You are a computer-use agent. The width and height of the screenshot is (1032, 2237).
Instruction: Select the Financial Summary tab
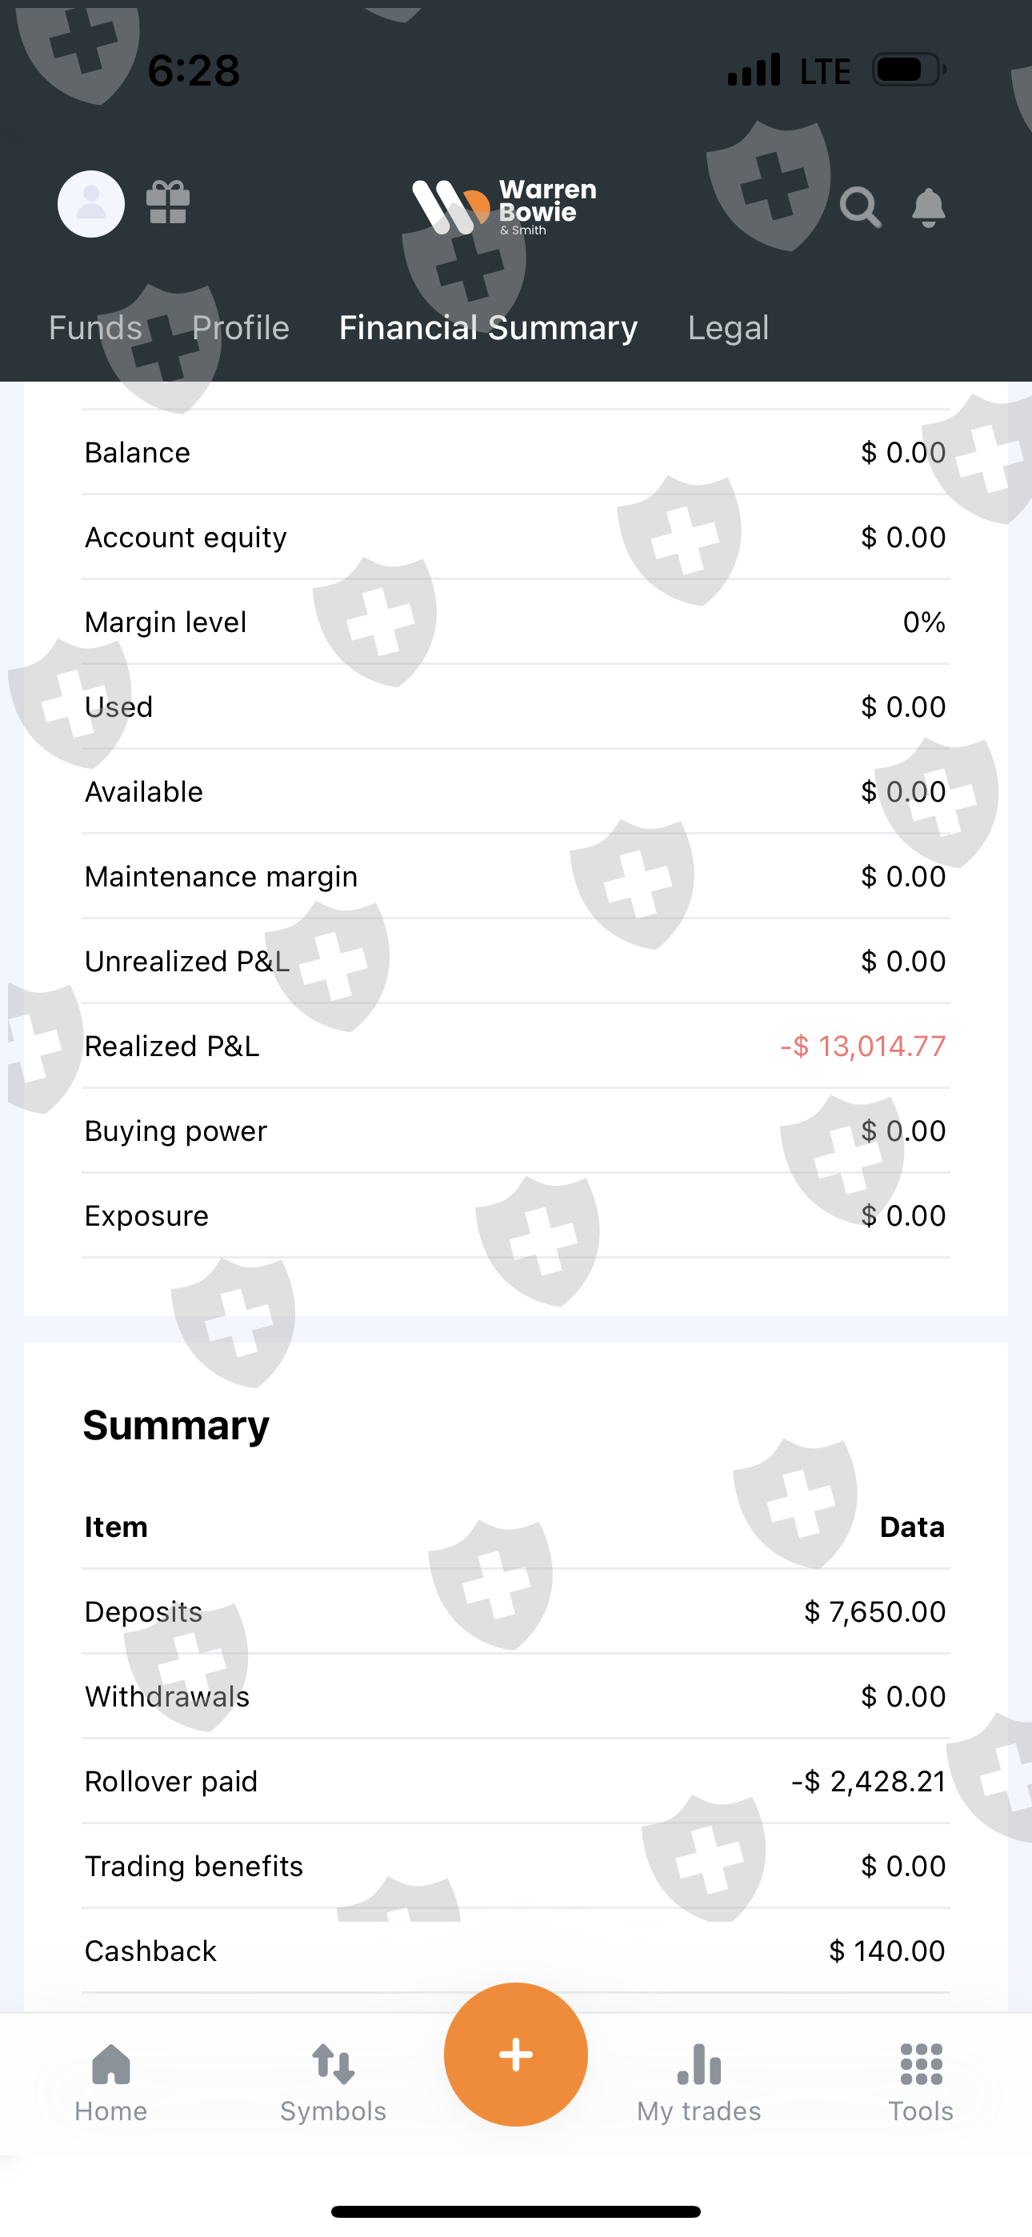pyautogui.click(x=488, y=328)
